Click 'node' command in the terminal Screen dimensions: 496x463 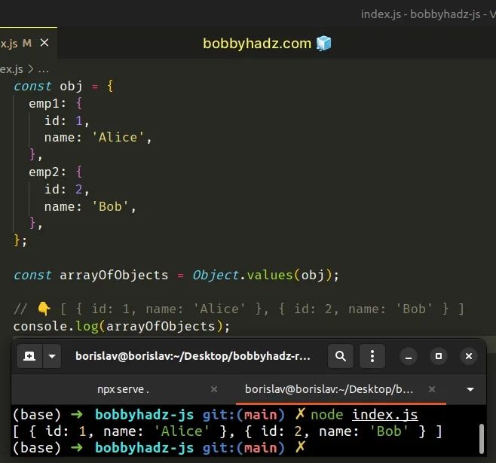327,415
